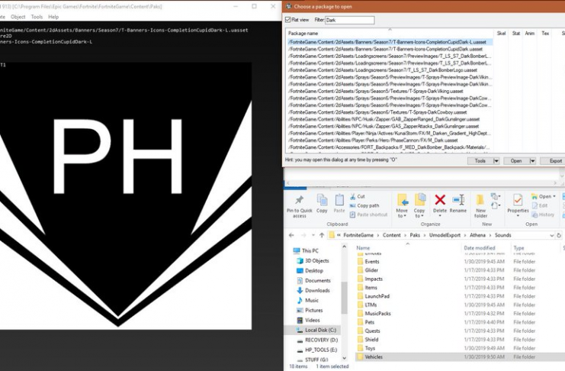Toggle the Flat view checkbox

(x=288, y=20)
